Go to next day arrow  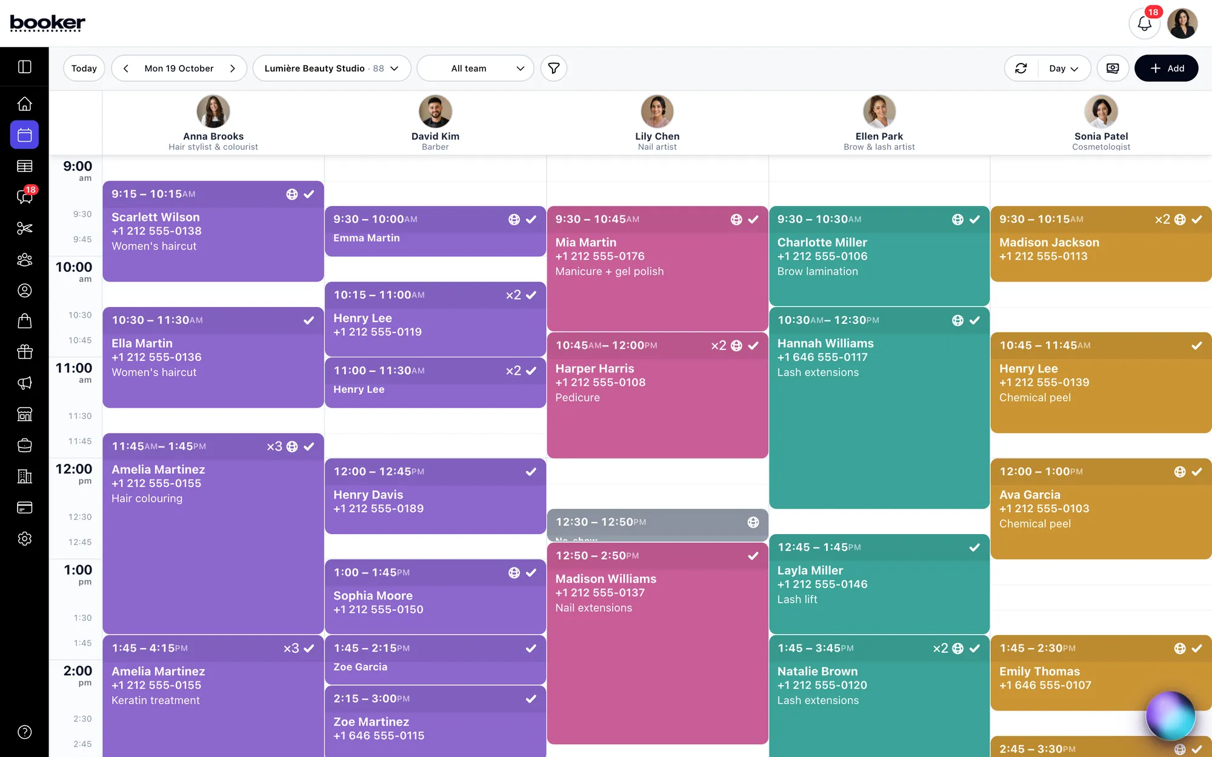point(233,68)
